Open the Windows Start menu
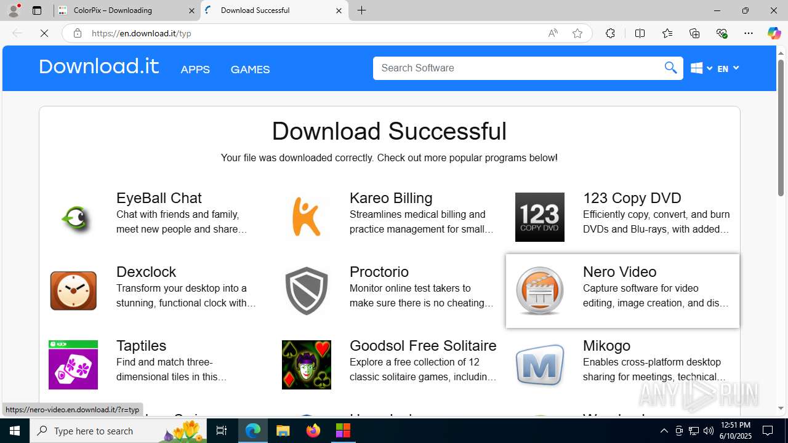The height and width of the screenshot is (443, 788). (15, 431)
